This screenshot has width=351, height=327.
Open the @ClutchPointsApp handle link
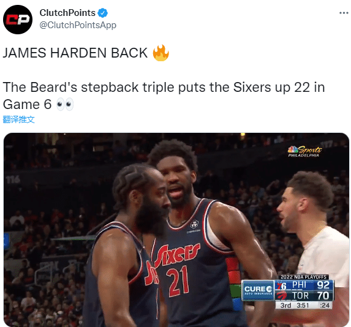(x=78, y=25)
